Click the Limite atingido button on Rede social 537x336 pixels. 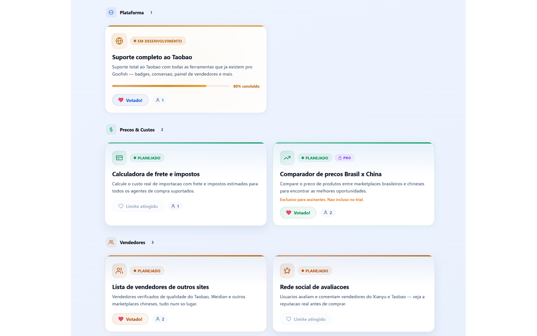click(x=306, y=319)
